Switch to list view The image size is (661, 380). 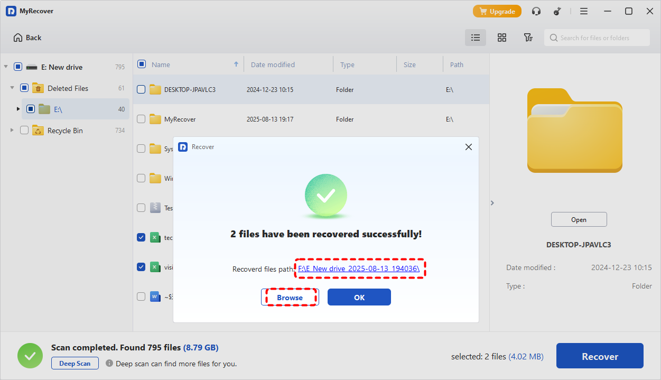pos(476,38)
